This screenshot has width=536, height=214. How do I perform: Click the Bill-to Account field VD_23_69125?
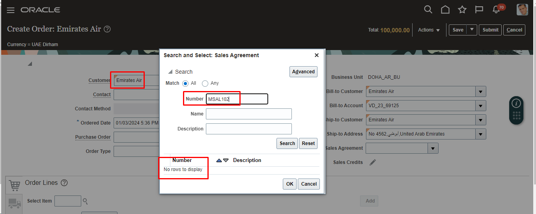pos(421,106)
